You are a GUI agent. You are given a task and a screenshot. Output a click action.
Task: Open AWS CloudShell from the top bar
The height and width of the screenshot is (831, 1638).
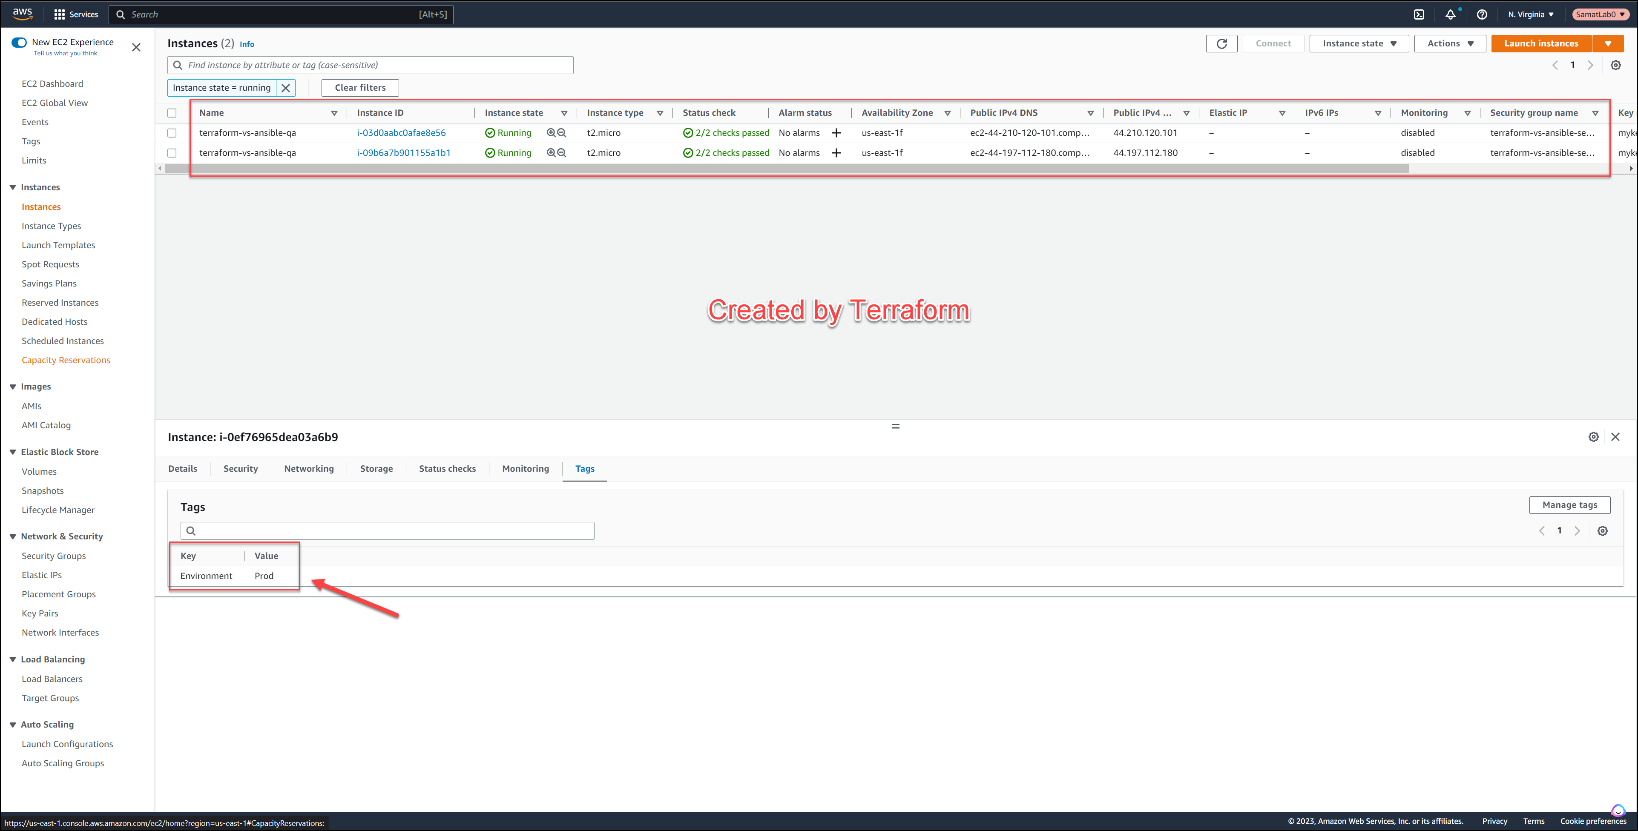tap(1419, 14)
